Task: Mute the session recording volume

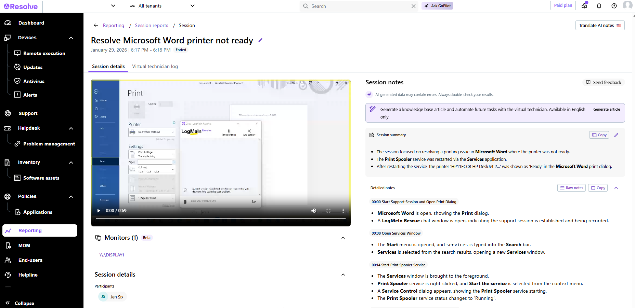Action: point(314,211)
